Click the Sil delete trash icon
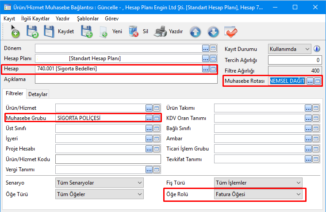The width and height of the screenshot is (326, 212). (133, 32)
